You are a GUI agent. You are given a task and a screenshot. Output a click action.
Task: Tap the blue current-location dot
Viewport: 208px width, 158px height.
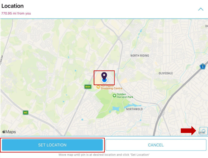click(x=104, y=80)
